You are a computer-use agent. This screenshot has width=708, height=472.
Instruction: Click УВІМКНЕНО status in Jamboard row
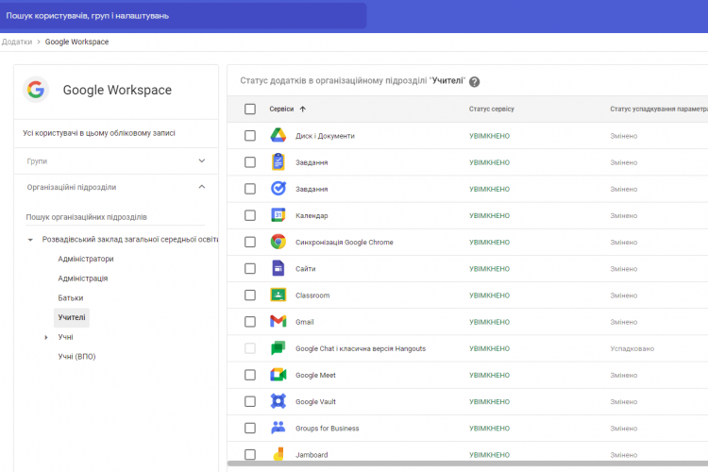[x=489, y=455]
